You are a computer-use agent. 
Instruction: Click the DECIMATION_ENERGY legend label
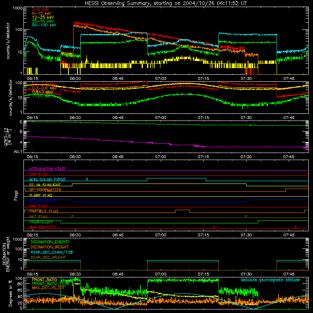50,242
